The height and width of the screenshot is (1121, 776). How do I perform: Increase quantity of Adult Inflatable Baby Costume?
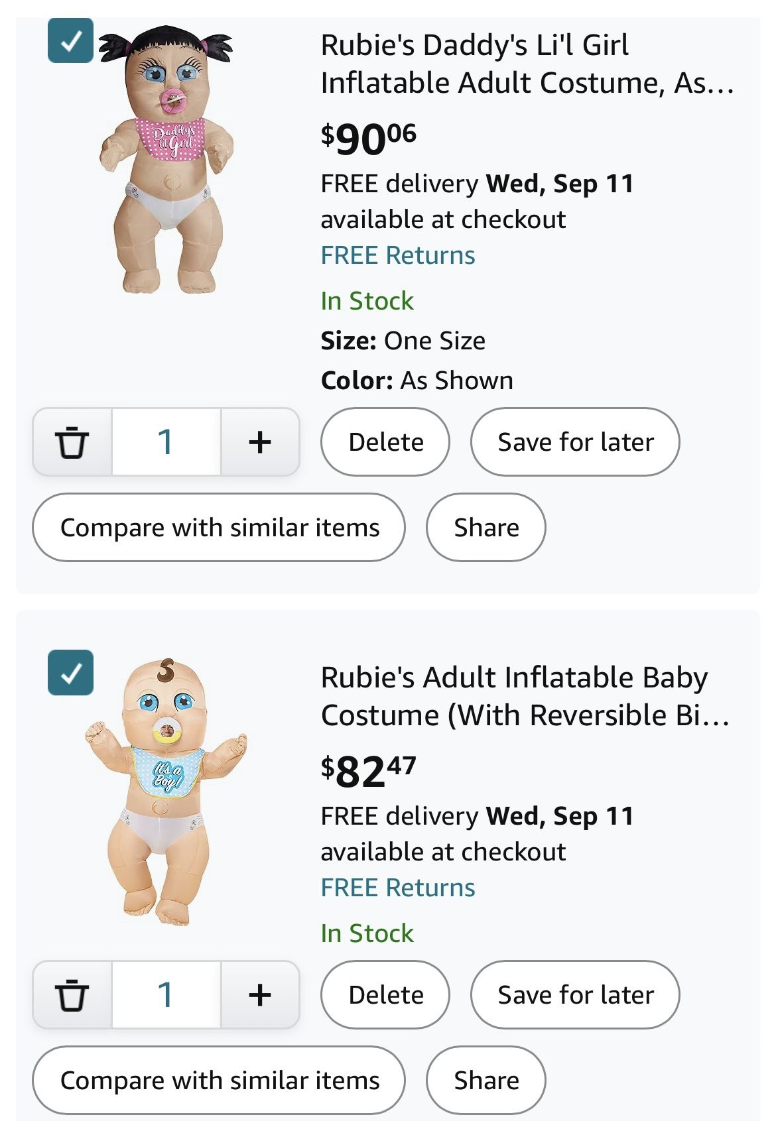(x=260, y=995)
